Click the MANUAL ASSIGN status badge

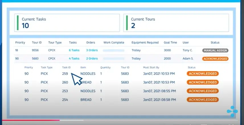pos(215,50)
